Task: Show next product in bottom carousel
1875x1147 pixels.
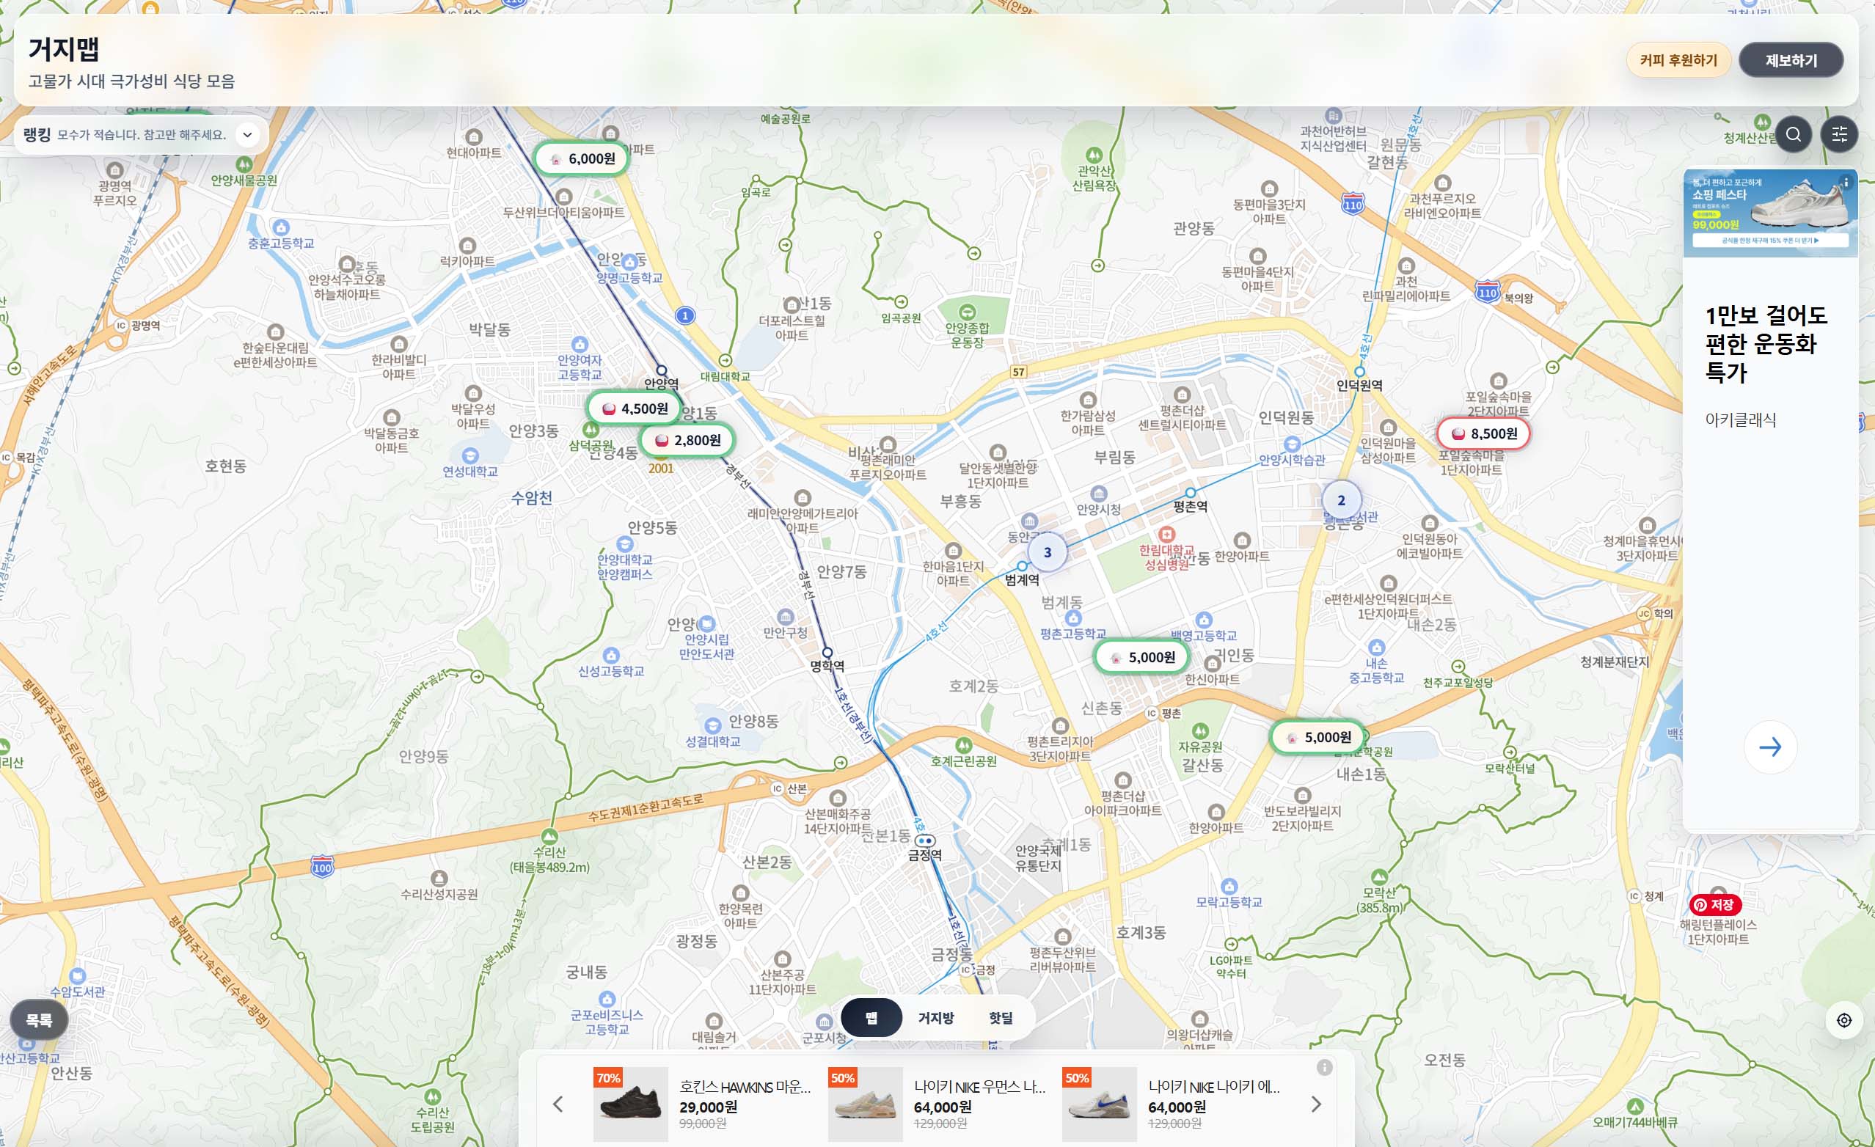Action: [1317, 1104]
